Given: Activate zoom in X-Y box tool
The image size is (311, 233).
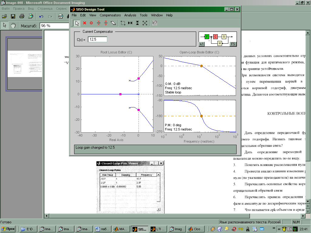Looking at the screenshot, I should pyautogui.click(x=123, y=23).
